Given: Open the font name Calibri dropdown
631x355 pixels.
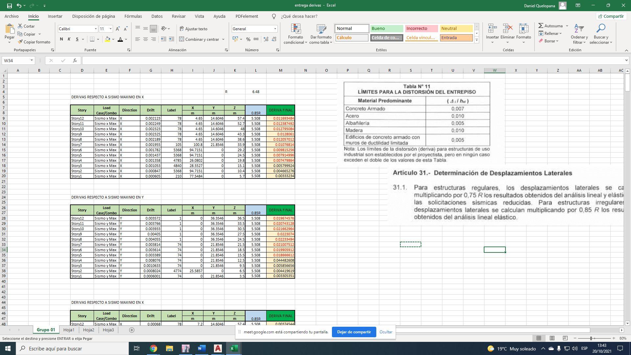Looking at the screenshot, I should tap(96, 29).
